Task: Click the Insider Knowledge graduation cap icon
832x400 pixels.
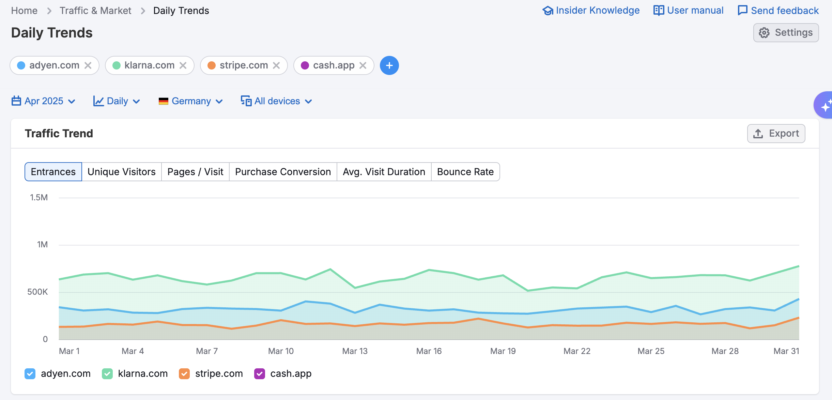Action: [548, 11]
